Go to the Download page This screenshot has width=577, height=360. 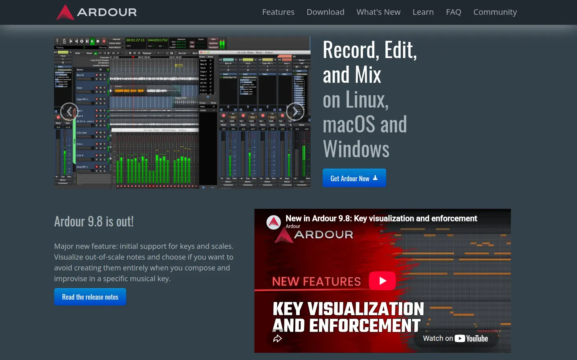click(325, 12)
